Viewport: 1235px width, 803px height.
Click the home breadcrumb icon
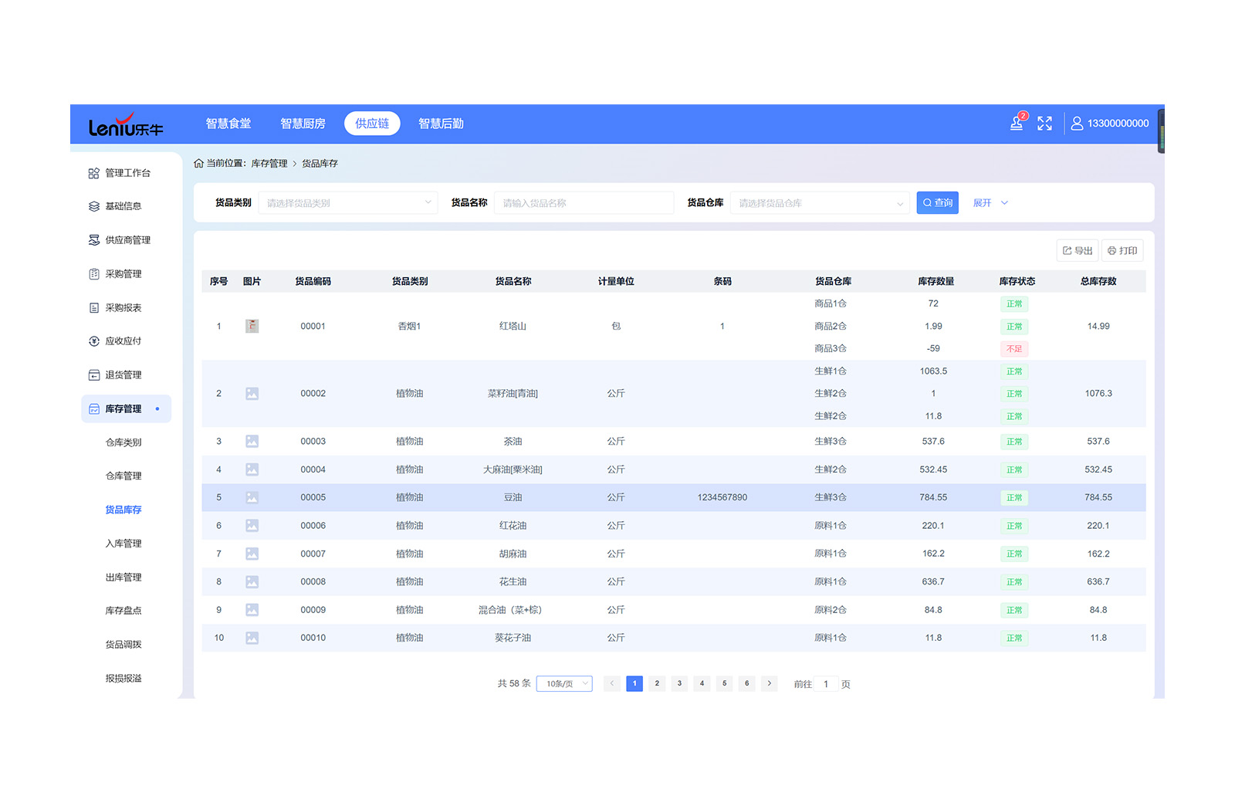198,163
